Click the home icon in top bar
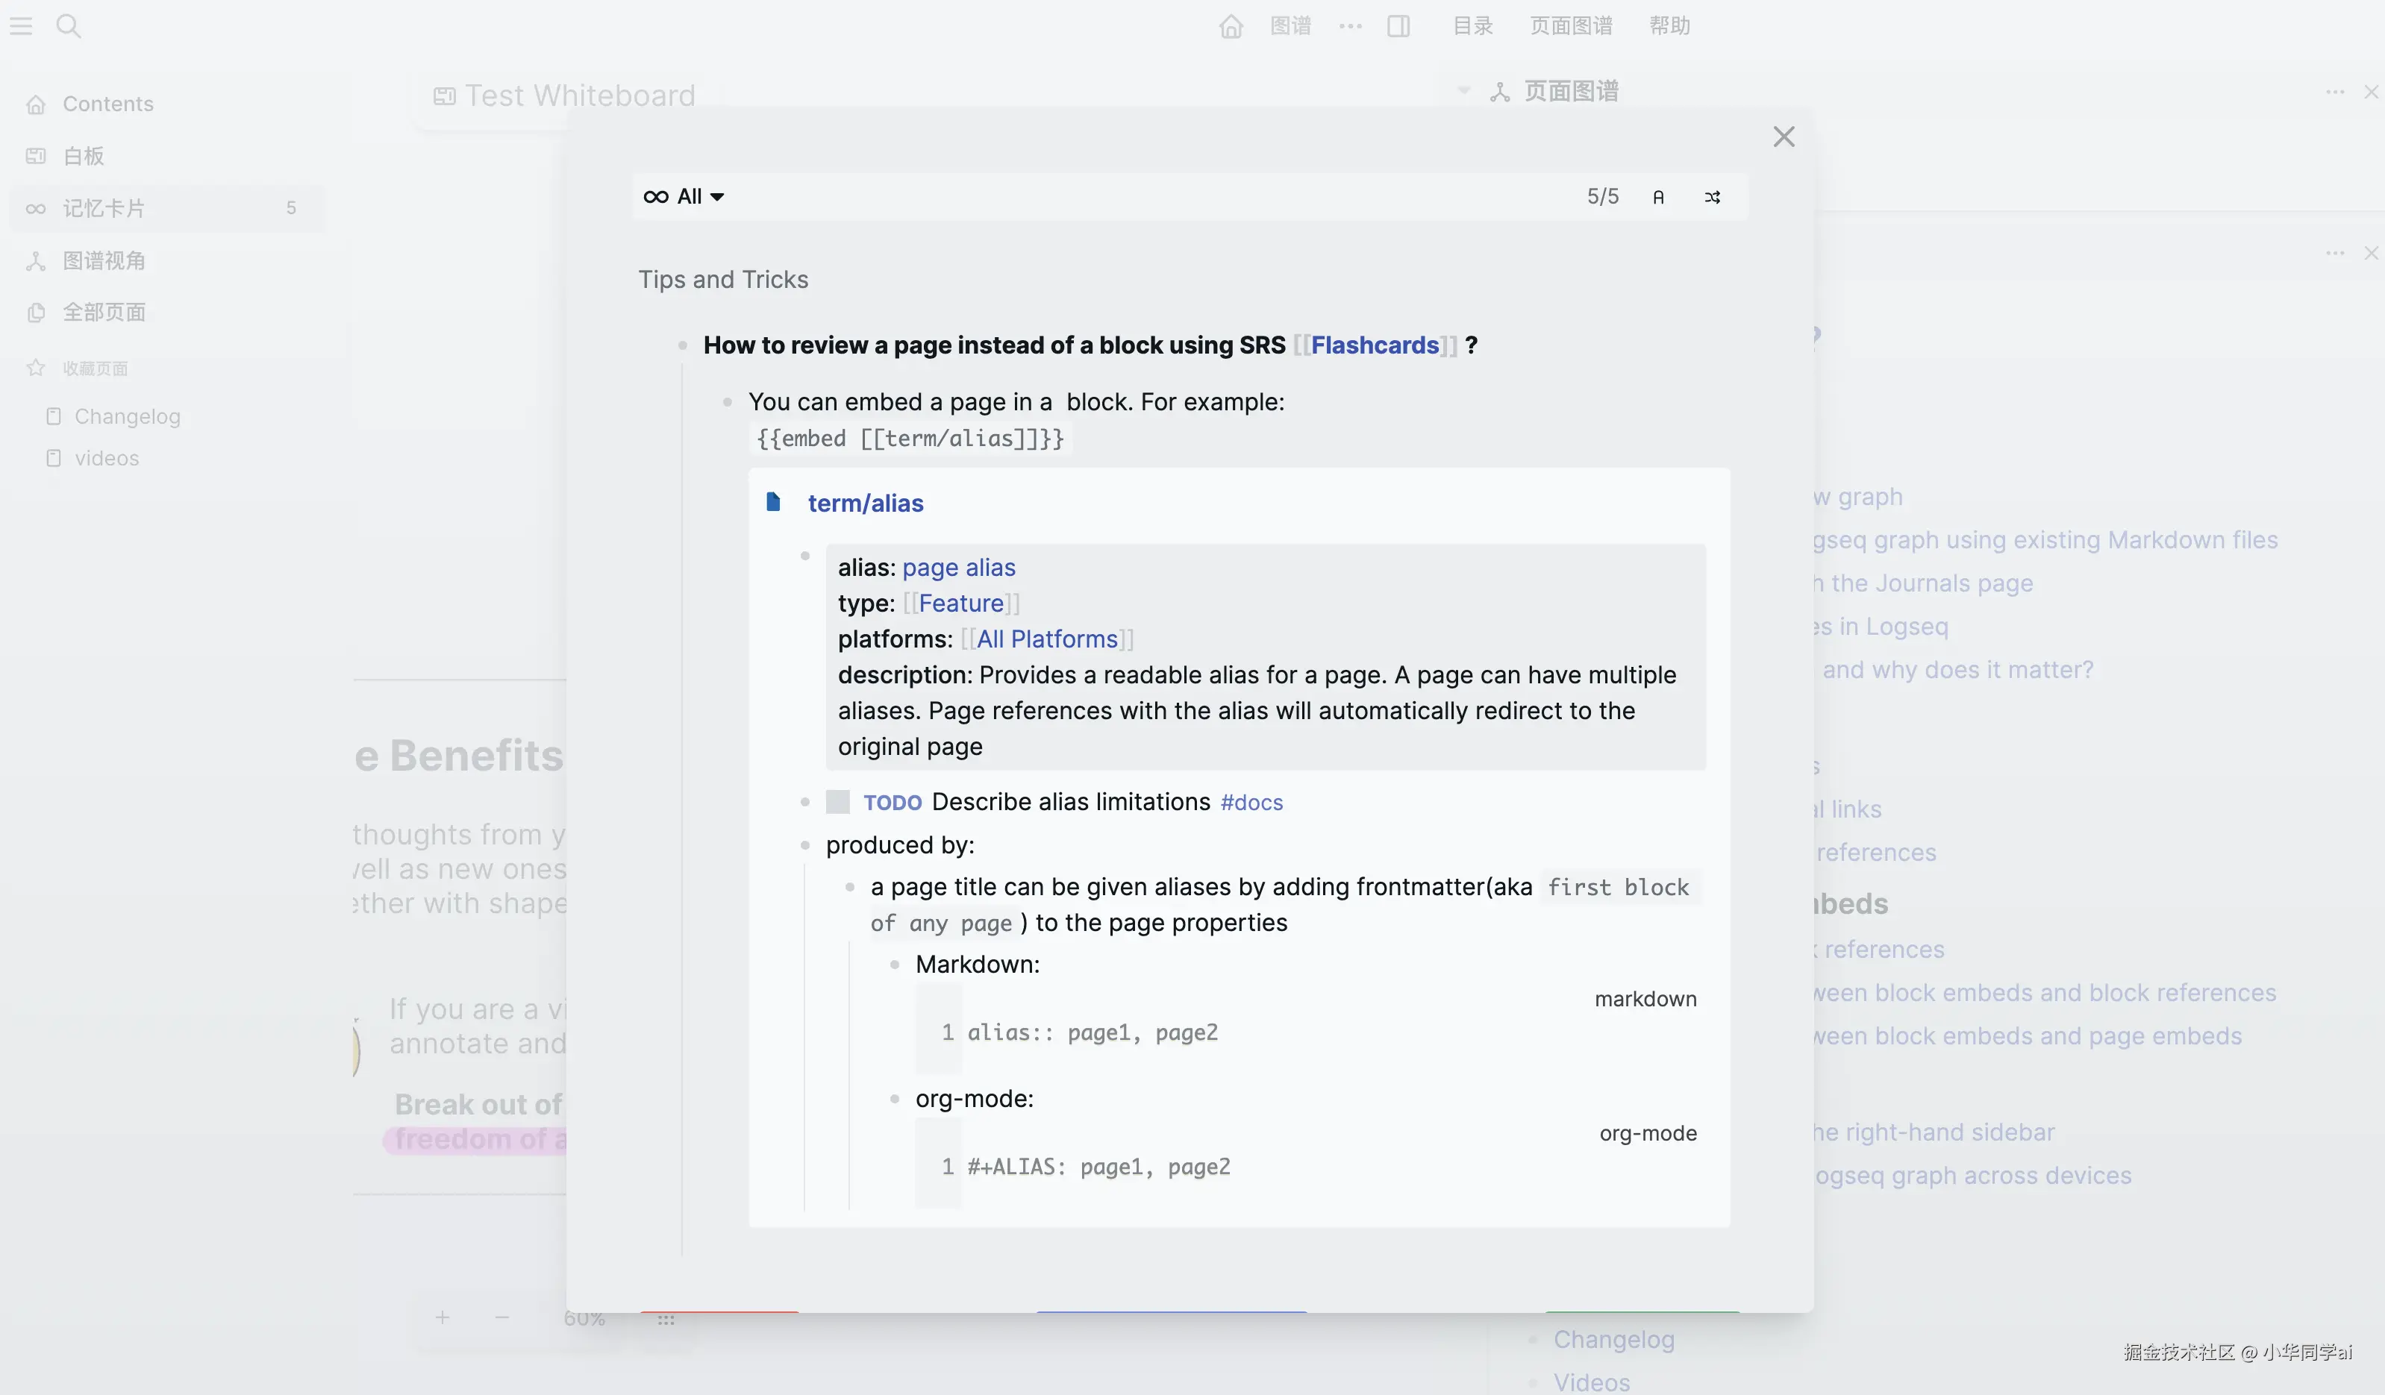This screenshot has height=1395, width=2385. click(x=1231, y=25)
